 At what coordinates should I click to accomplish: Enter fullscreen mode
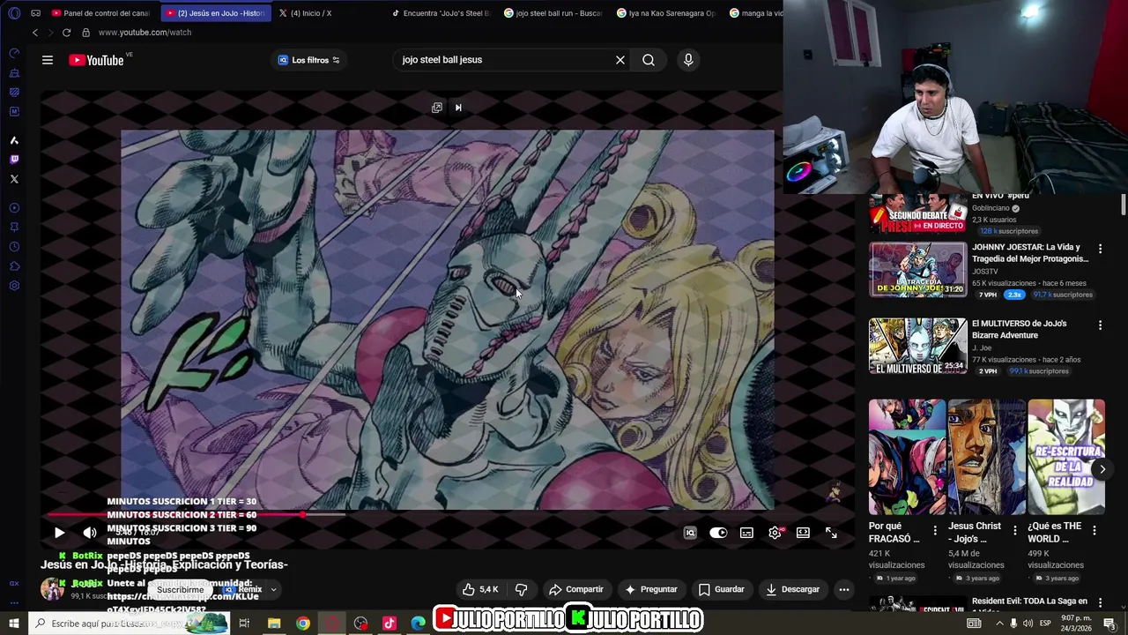point(831,533)
